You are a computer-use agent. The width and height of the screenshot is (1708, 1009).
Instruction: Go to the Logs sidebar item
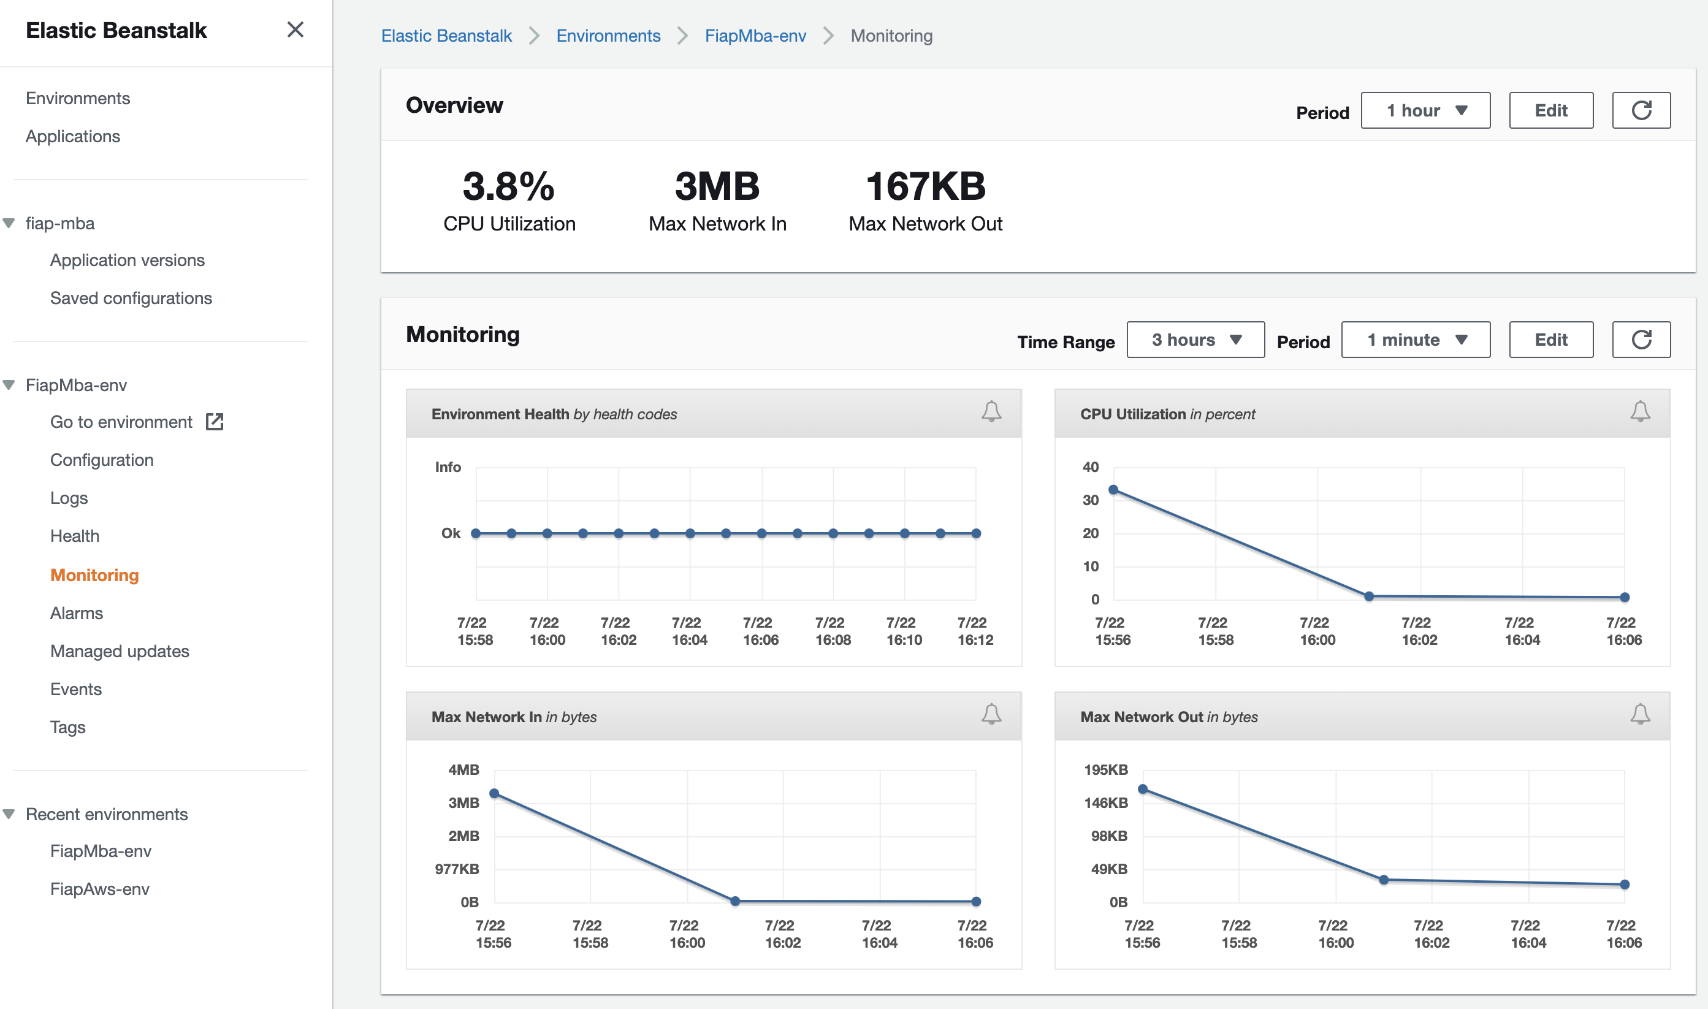[x=69, y=497]
